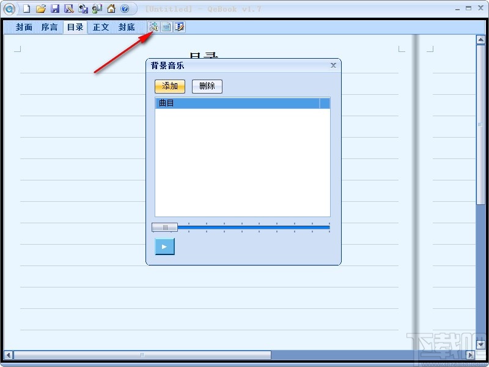This screenshot has width=489, height=367.
Task: Save the ebook with the Save icon
Action: tap(56, 9)
